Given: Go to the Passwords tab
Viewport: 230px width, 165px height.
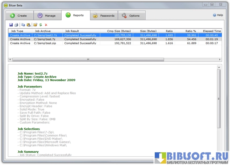Looking at the screenshot, I should [104, 16].
